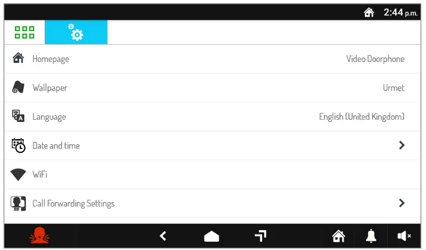Click the Language translate icon
This screenshot has height=250, width=426.
tap(18, 116)
